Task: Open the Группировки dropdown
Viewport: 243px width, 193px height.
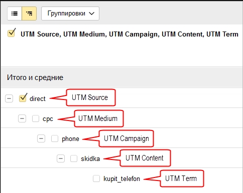Action: coord(70,13)
